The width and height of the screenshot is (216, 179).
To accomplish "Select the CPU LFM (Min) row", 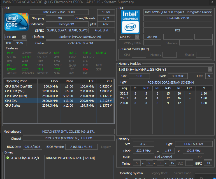I will coord(59,91).
